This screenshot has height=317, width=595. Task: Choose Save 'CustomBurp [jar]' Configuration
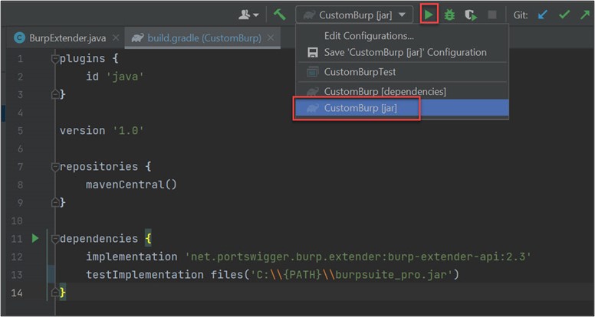tap(405, 52)
